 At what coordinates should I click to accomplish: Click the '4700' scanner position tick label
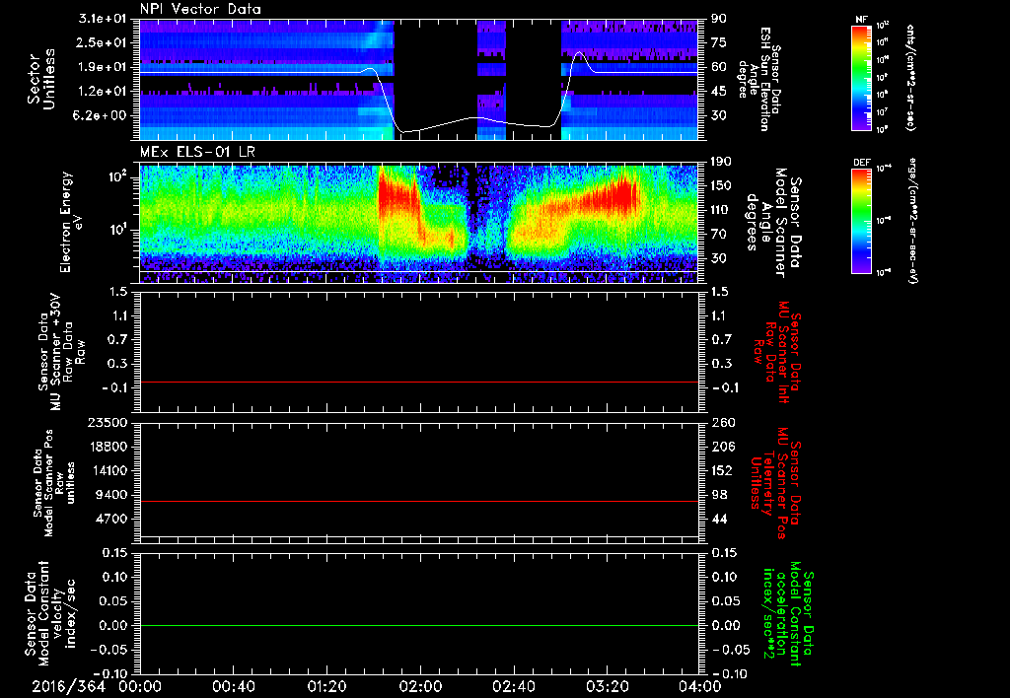coord(110,519)
